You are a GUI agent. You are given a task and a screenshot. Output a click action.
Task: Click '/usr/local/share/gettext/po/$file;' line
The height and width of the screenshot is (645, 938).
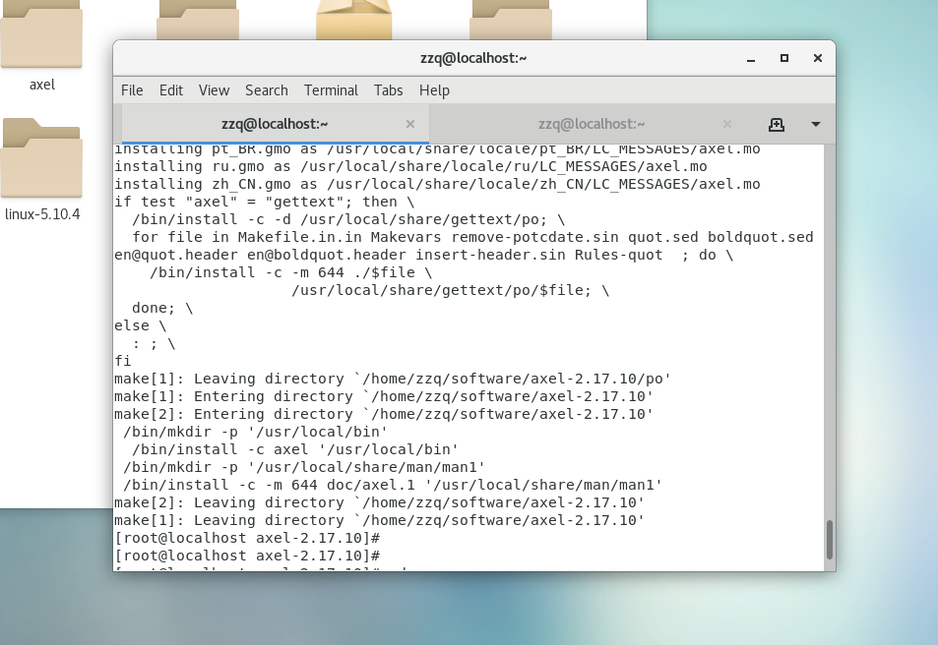click(x=450, y=290)
